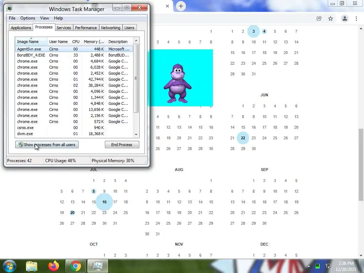
Task: Click the green tray CPU meter icon
Action: point(317,266)
